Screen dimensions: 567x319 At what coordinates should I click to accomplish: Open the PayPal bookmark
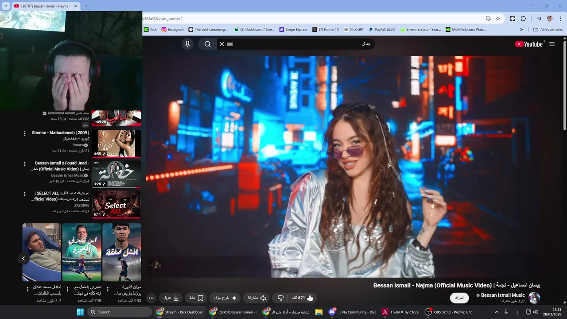click(x=382, y=30)
